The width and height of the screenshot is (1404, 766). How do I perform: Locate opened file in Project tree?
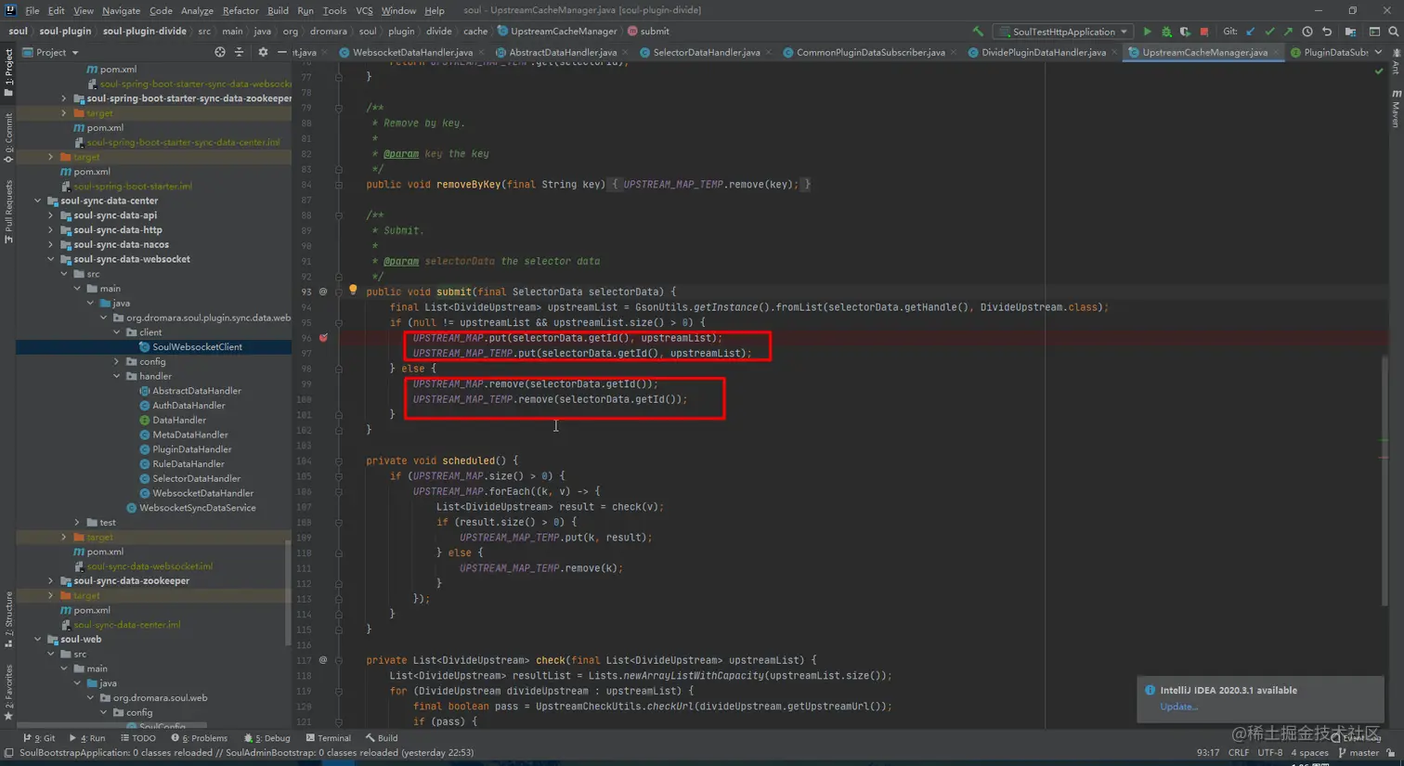(220, 53)
